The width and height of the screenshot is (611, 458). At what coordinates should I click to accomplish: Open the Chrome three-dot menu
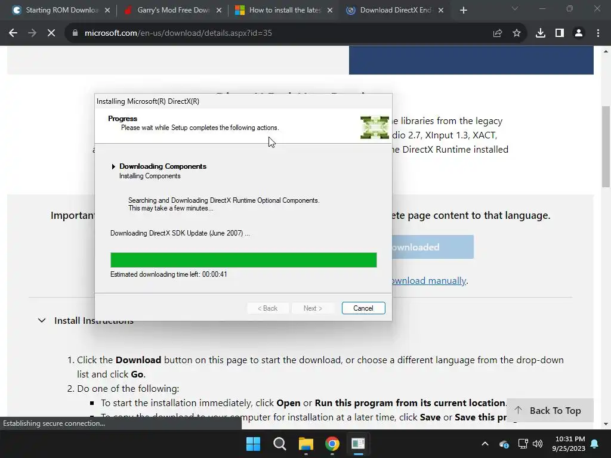(598, 33)
